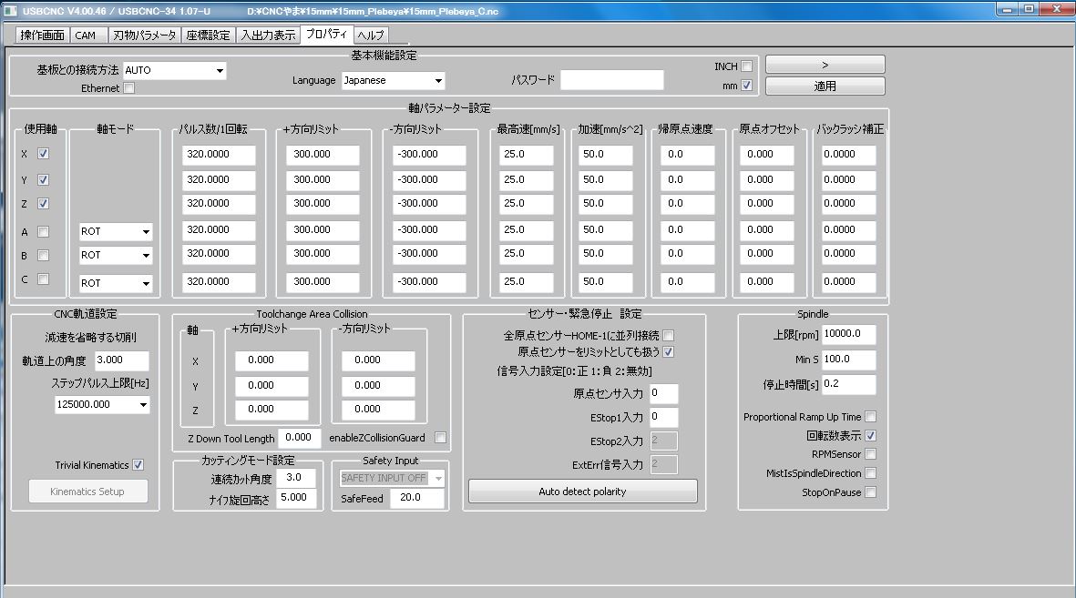Open the A axis ROT mode dropdown
This screenshot has width=1076, height=598.
point(116,232)
